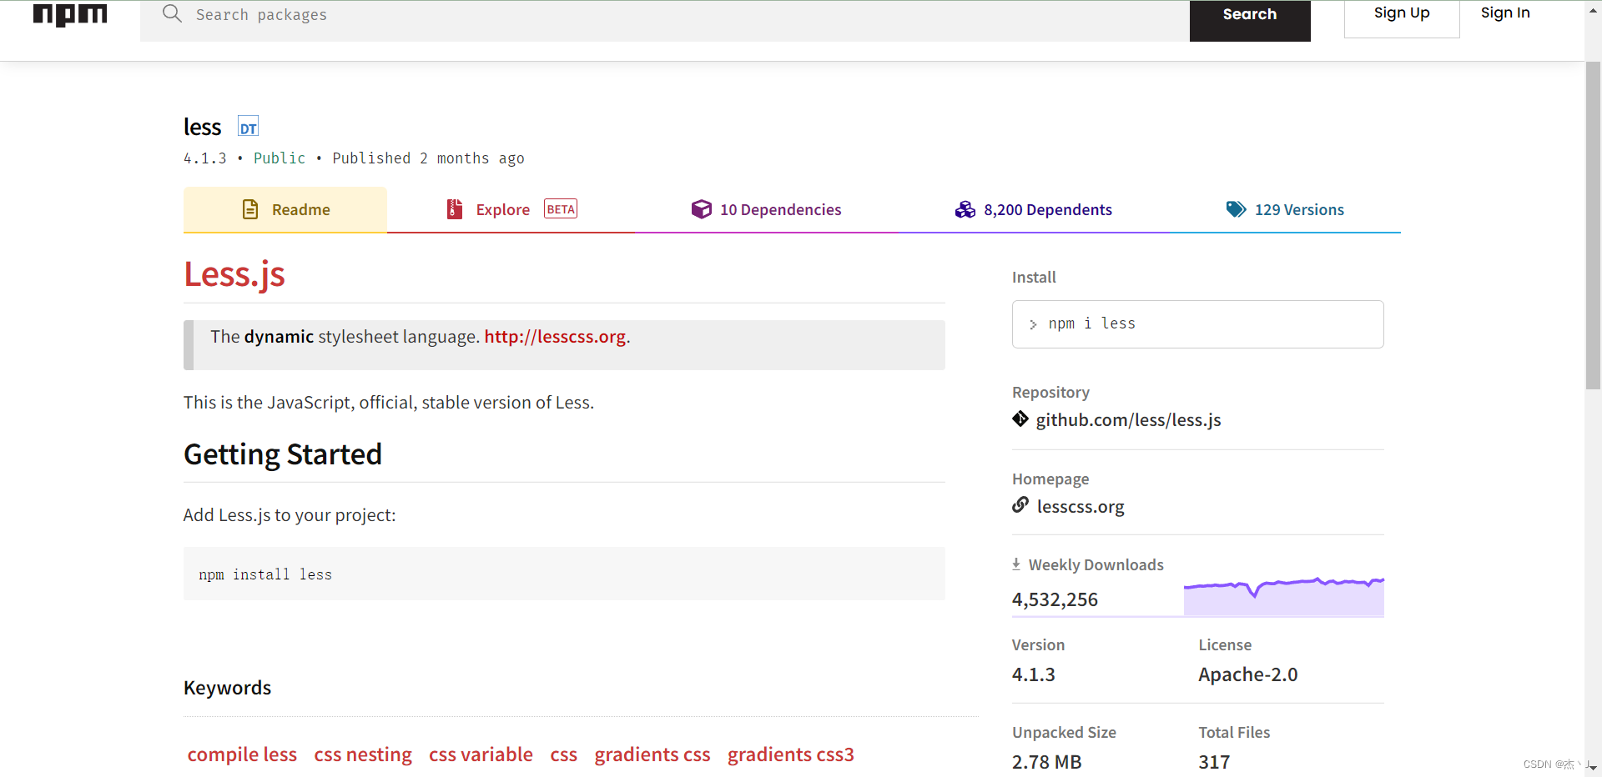Viewport: 1602px width, 777px height.
Task: Click the Versions tags icon
Action: [x=1237, y=209]
